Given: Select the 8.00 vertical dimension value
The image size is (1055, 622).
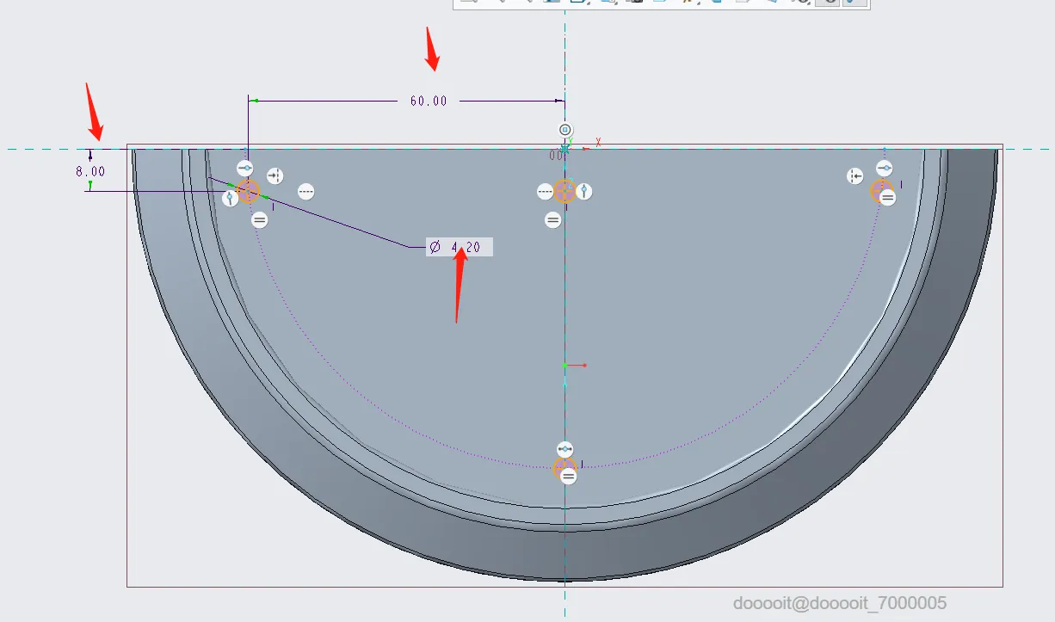Looking at the screenshot, I should [x=90, y=171].
